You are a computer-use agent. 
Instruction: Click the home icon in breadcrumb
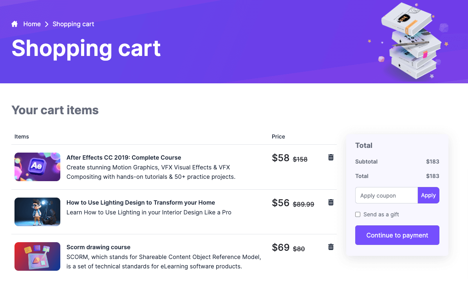15,24
